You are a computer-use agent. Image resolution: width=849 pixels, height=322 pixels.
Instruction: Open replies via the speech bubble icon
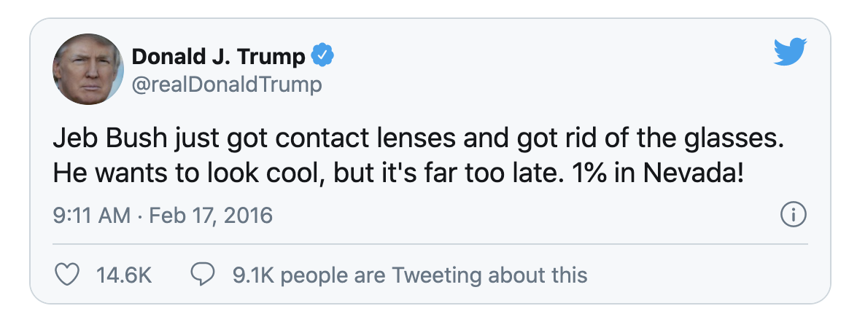pos(203,275)
